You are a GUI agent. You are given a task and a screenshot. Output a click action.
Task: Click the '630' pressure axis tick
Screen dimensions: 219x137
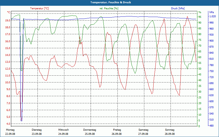tap(212, 95)
